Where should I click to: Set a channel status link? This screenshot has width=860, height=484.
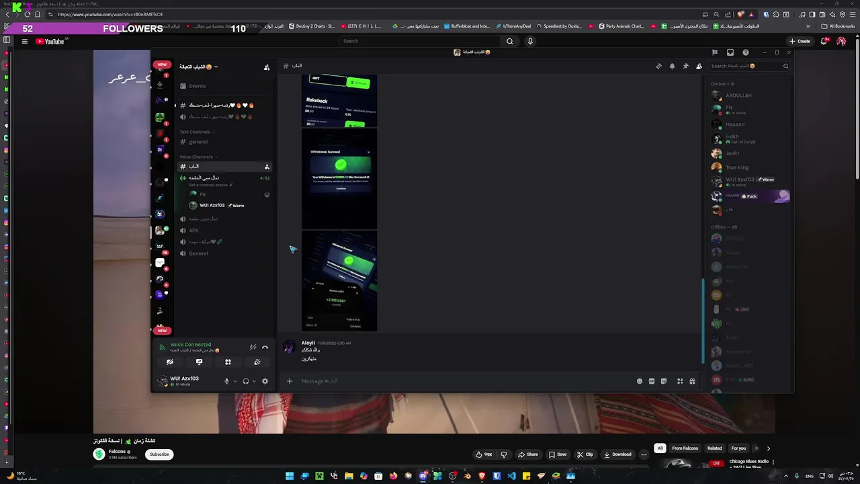coord(210,185)
